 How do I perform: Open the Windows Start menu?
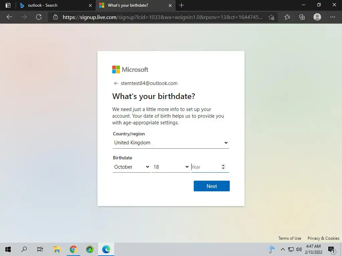click(x=8, y=249)
